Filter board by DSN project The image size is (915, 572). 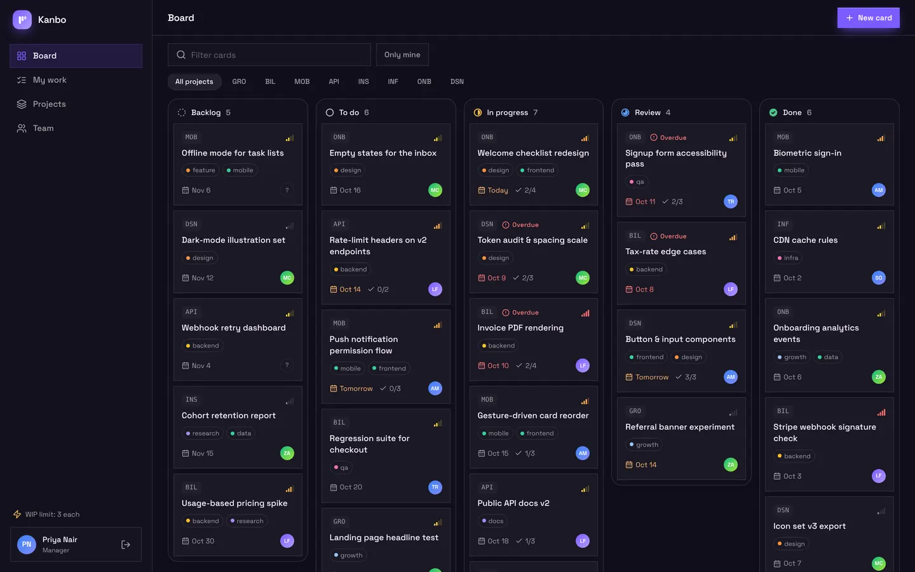click(x=457, y=81)
